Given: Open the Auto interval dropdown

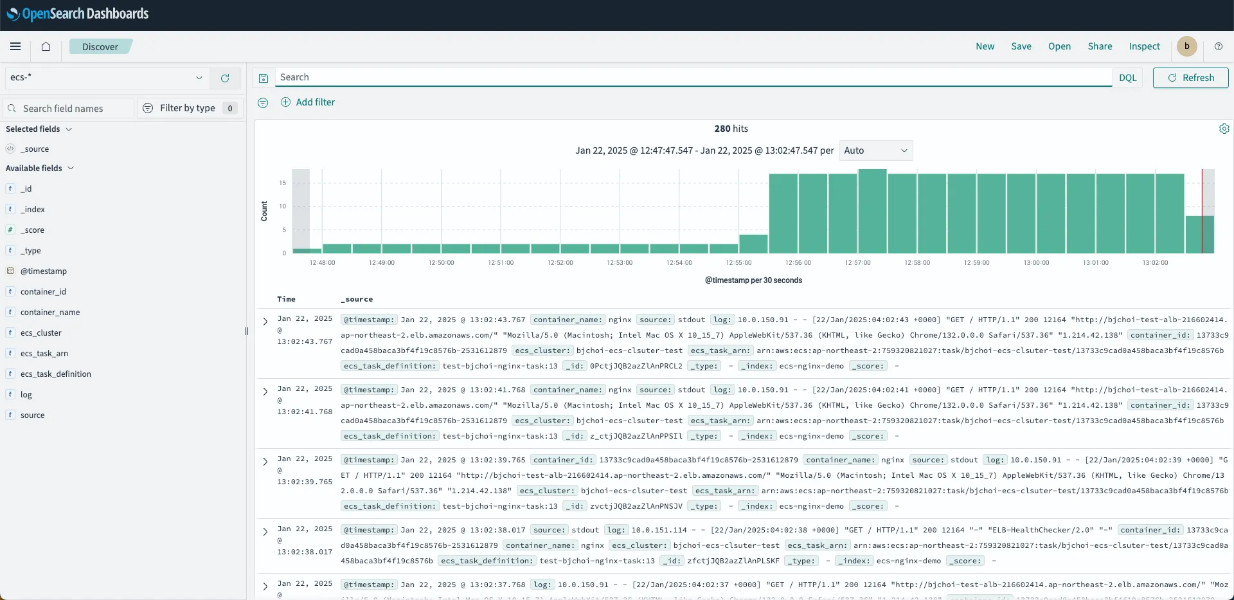Looking at the screenshot, I should click(875, 150).
